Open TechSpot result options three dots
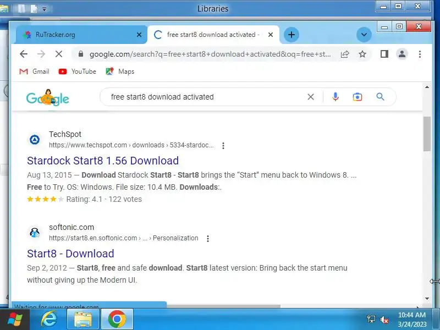440x330 pixels. (223, 145)
